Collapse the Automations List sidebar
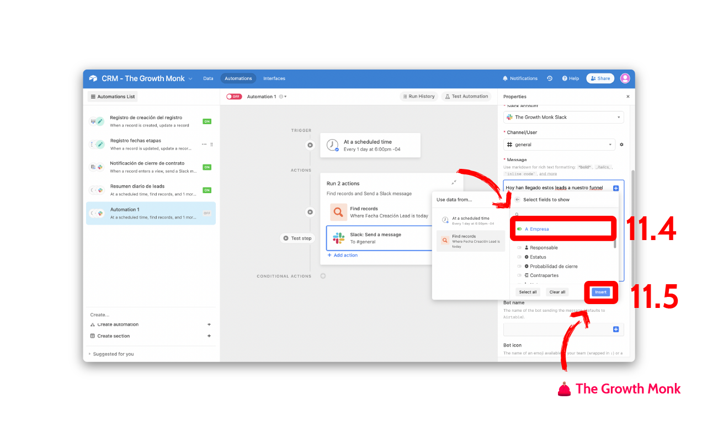 (x=113, y=97)
